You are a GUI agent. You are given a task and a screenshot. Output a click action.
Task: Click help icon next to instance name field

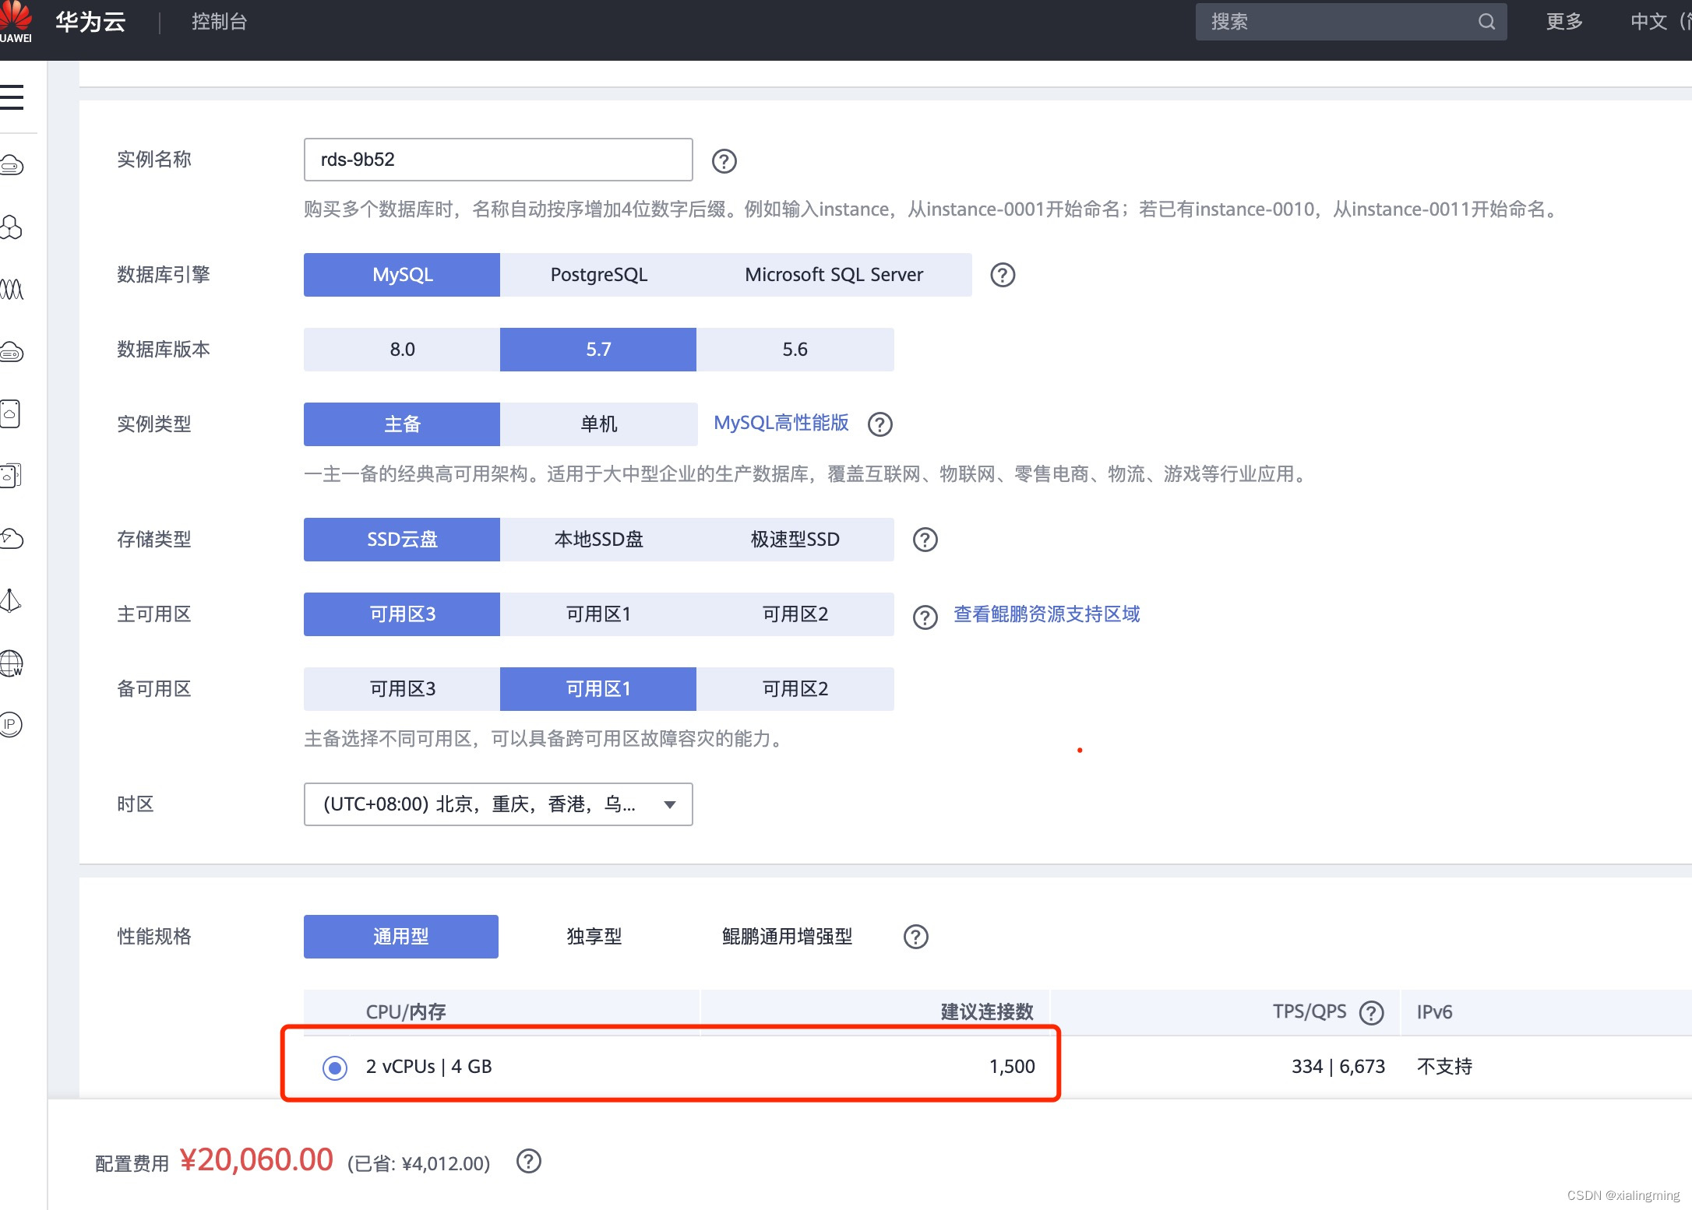pos(724,161)
